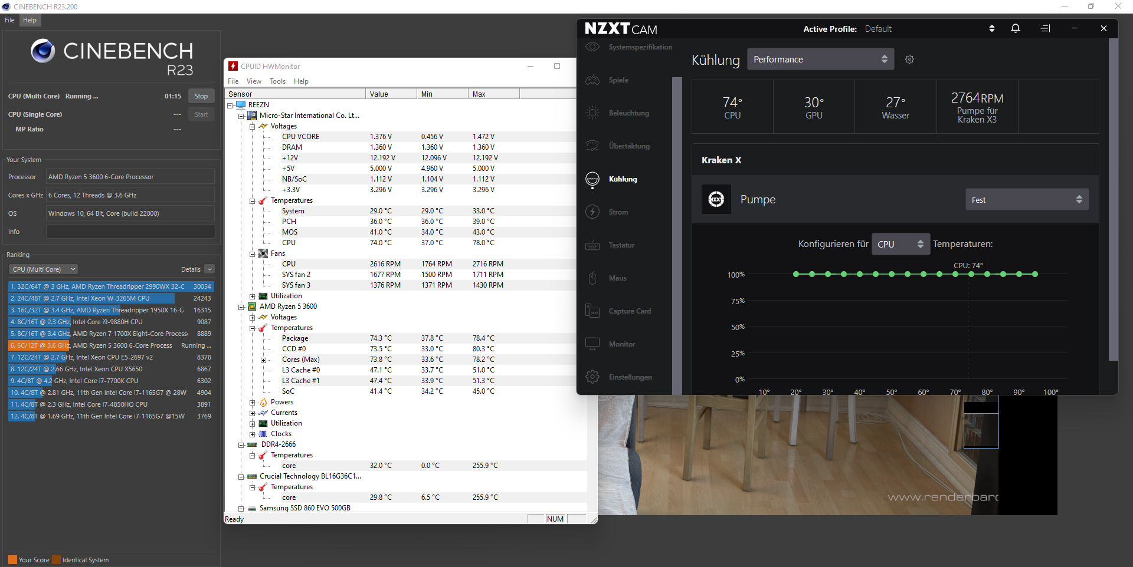
Task: Open the Beleuchtung lighting icon
Action: [x=592, y=113]
